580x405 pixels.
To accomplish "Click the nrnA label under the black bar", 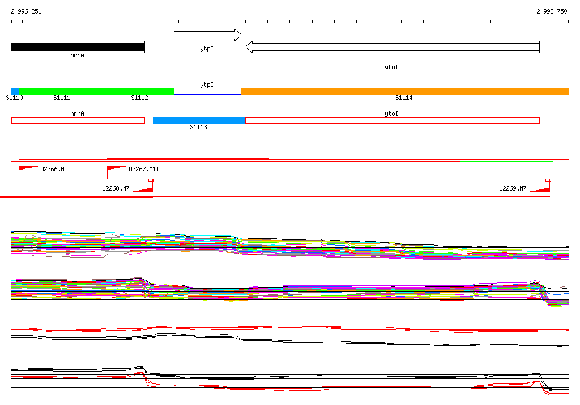I will coord(77,55).
